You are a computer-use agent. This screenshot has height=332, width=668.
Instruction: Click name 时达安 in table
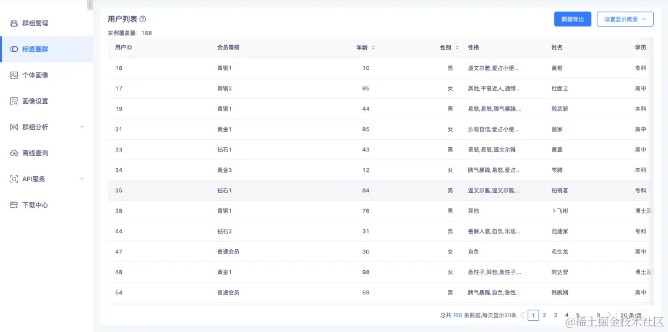click(x=560, y=273)
